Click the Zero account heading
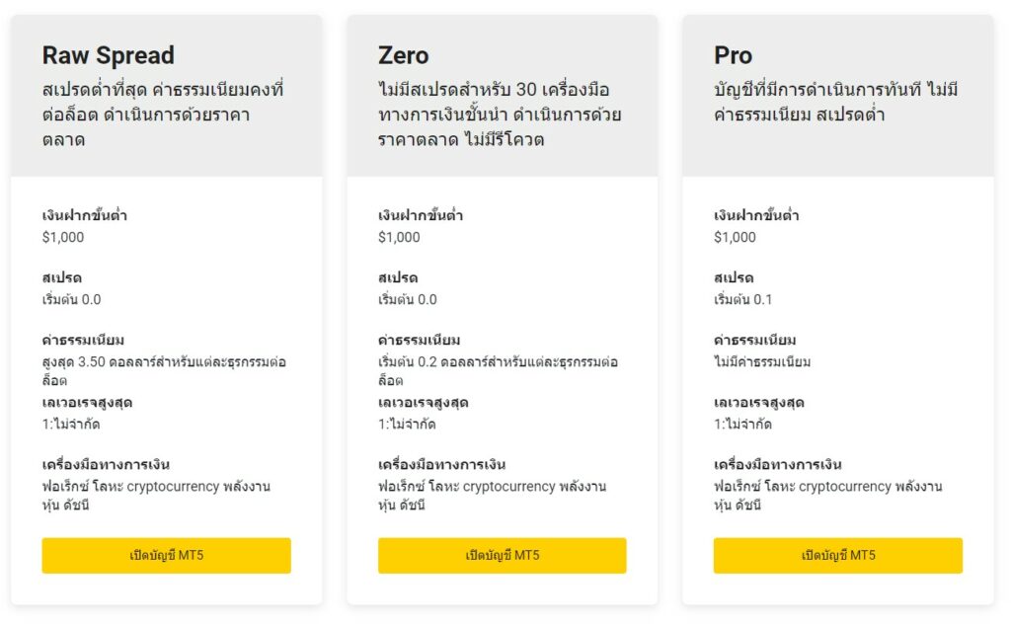 click(x=403, y=55)
